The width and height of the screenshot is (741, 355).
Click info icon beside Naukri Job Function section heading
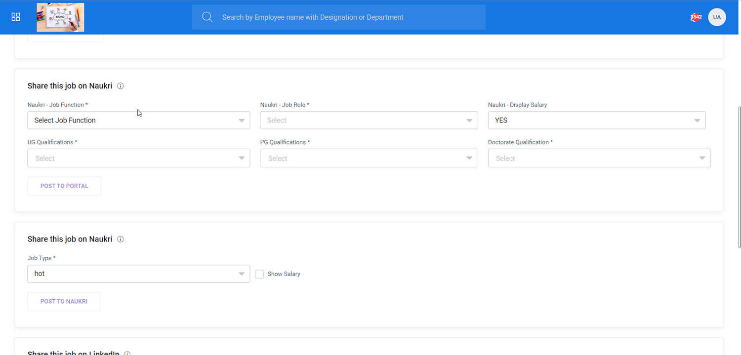click(x=121, y=86)
